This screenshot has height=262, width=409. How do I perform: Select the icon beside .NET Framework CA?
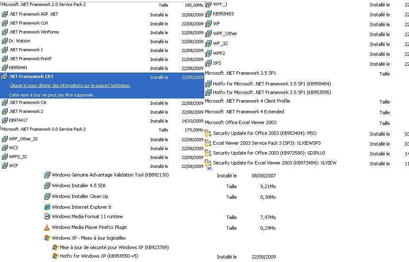click(4, 103)
